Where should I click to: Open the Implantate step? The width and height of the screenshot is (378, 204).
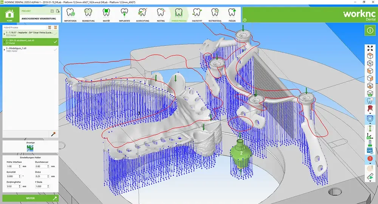pos(124,15)
